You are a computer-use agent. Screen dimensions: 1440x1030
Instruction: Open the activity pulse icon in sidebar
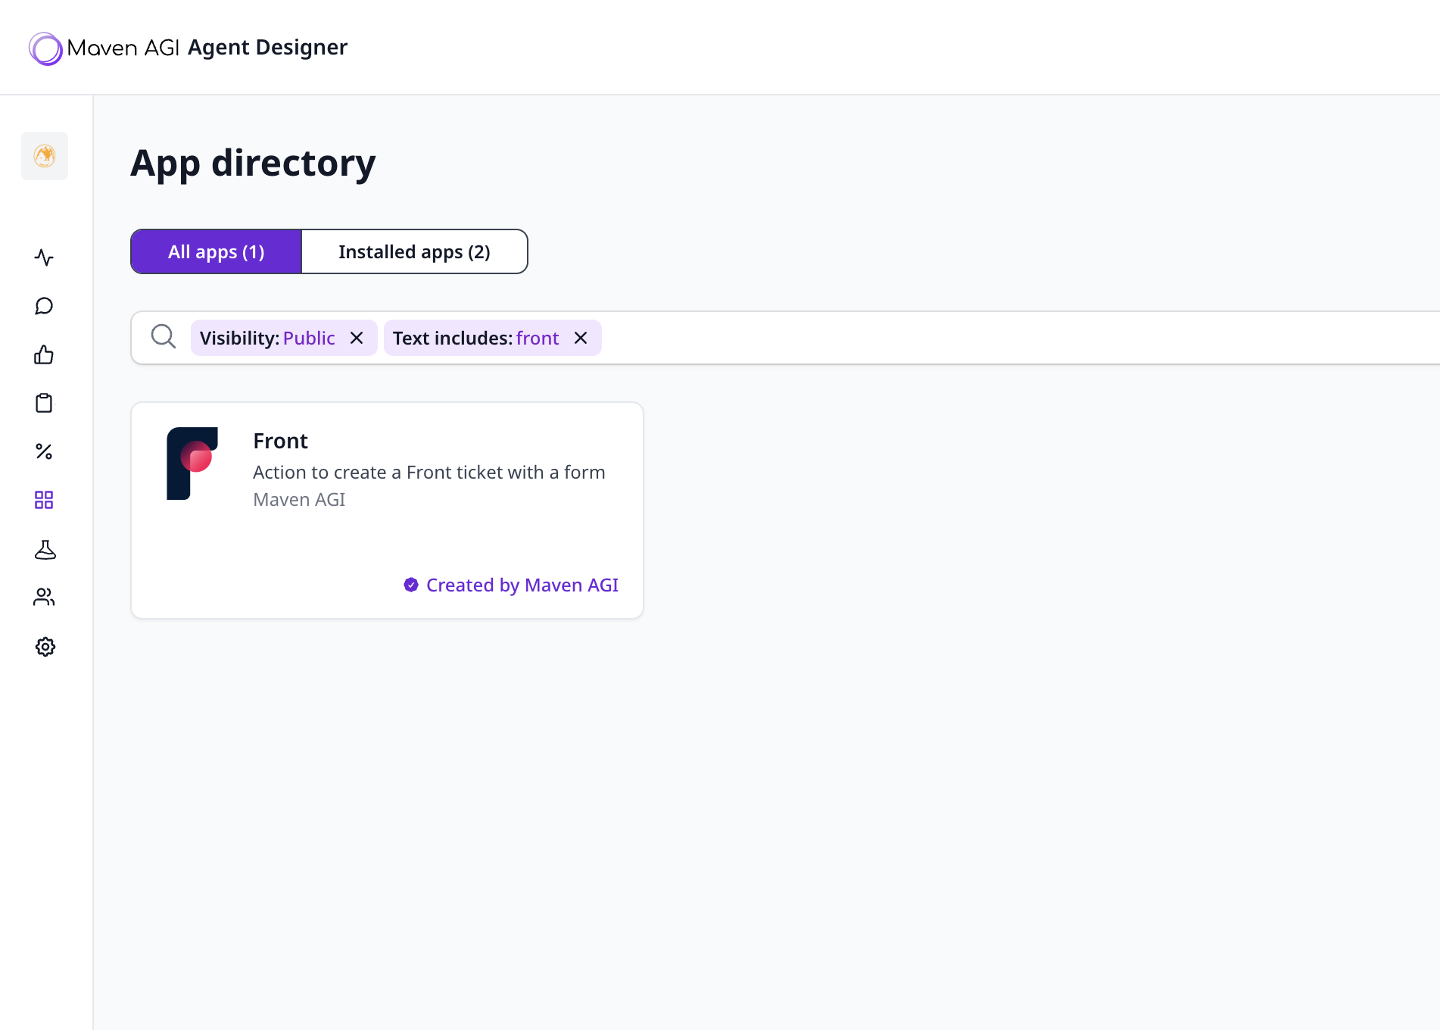(45, 257)
